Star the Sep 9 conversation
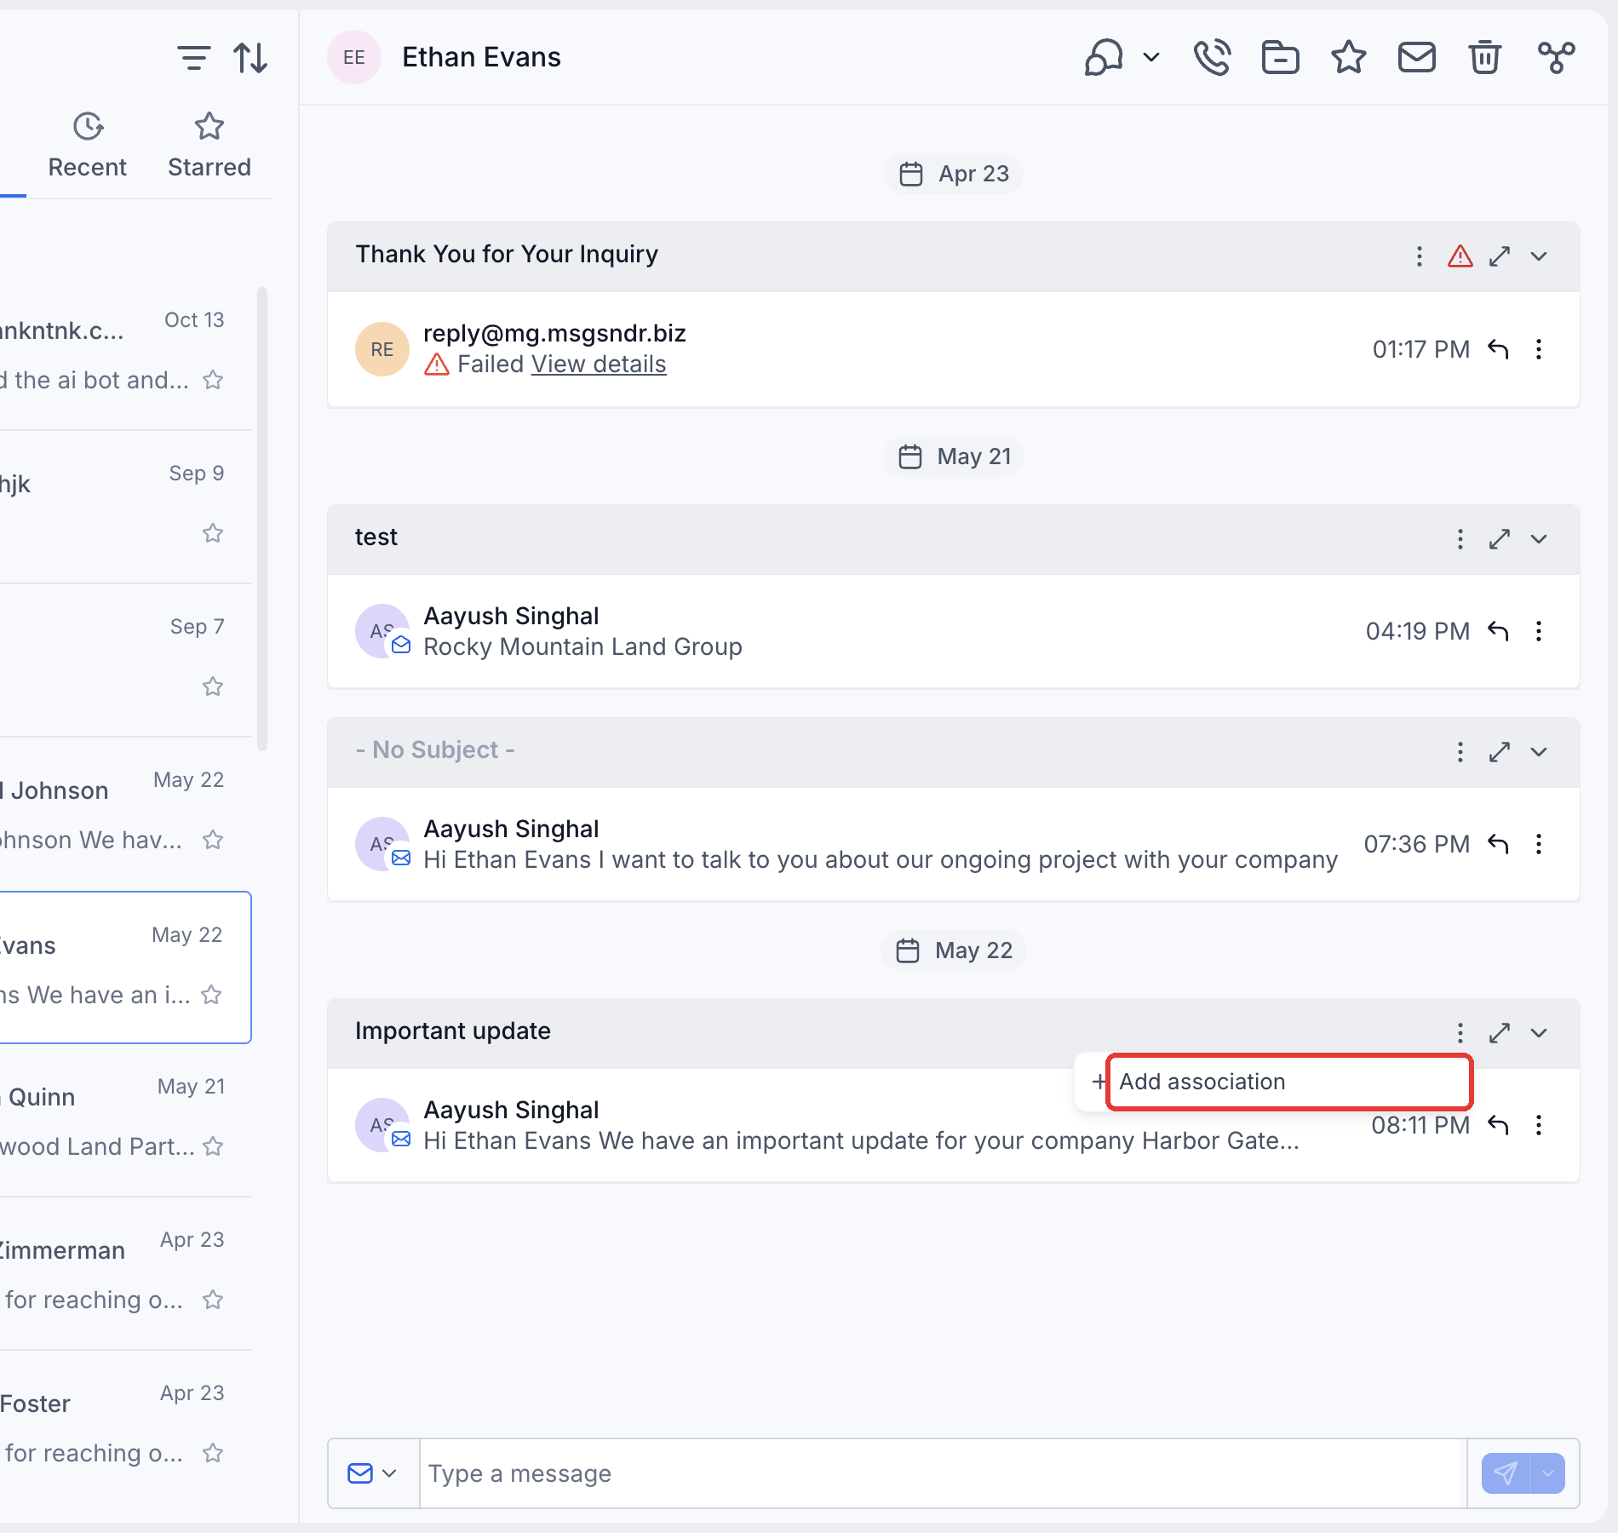 coord(213,533)
